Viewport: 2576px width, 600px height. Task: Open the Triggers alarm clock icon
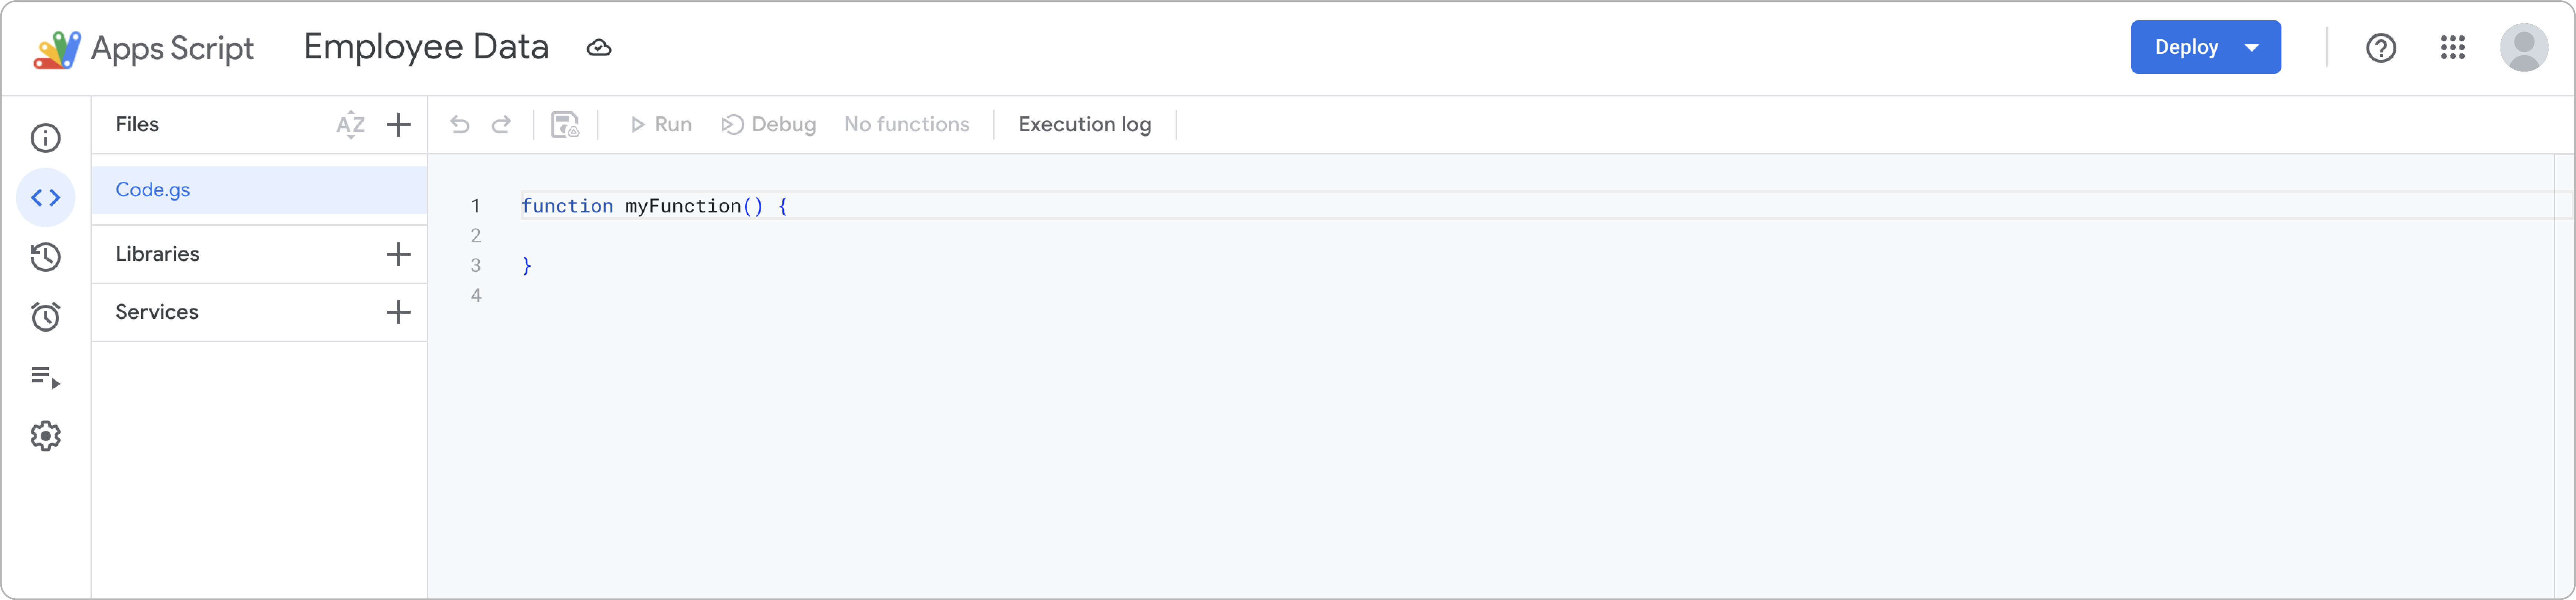tap(46, 317)
